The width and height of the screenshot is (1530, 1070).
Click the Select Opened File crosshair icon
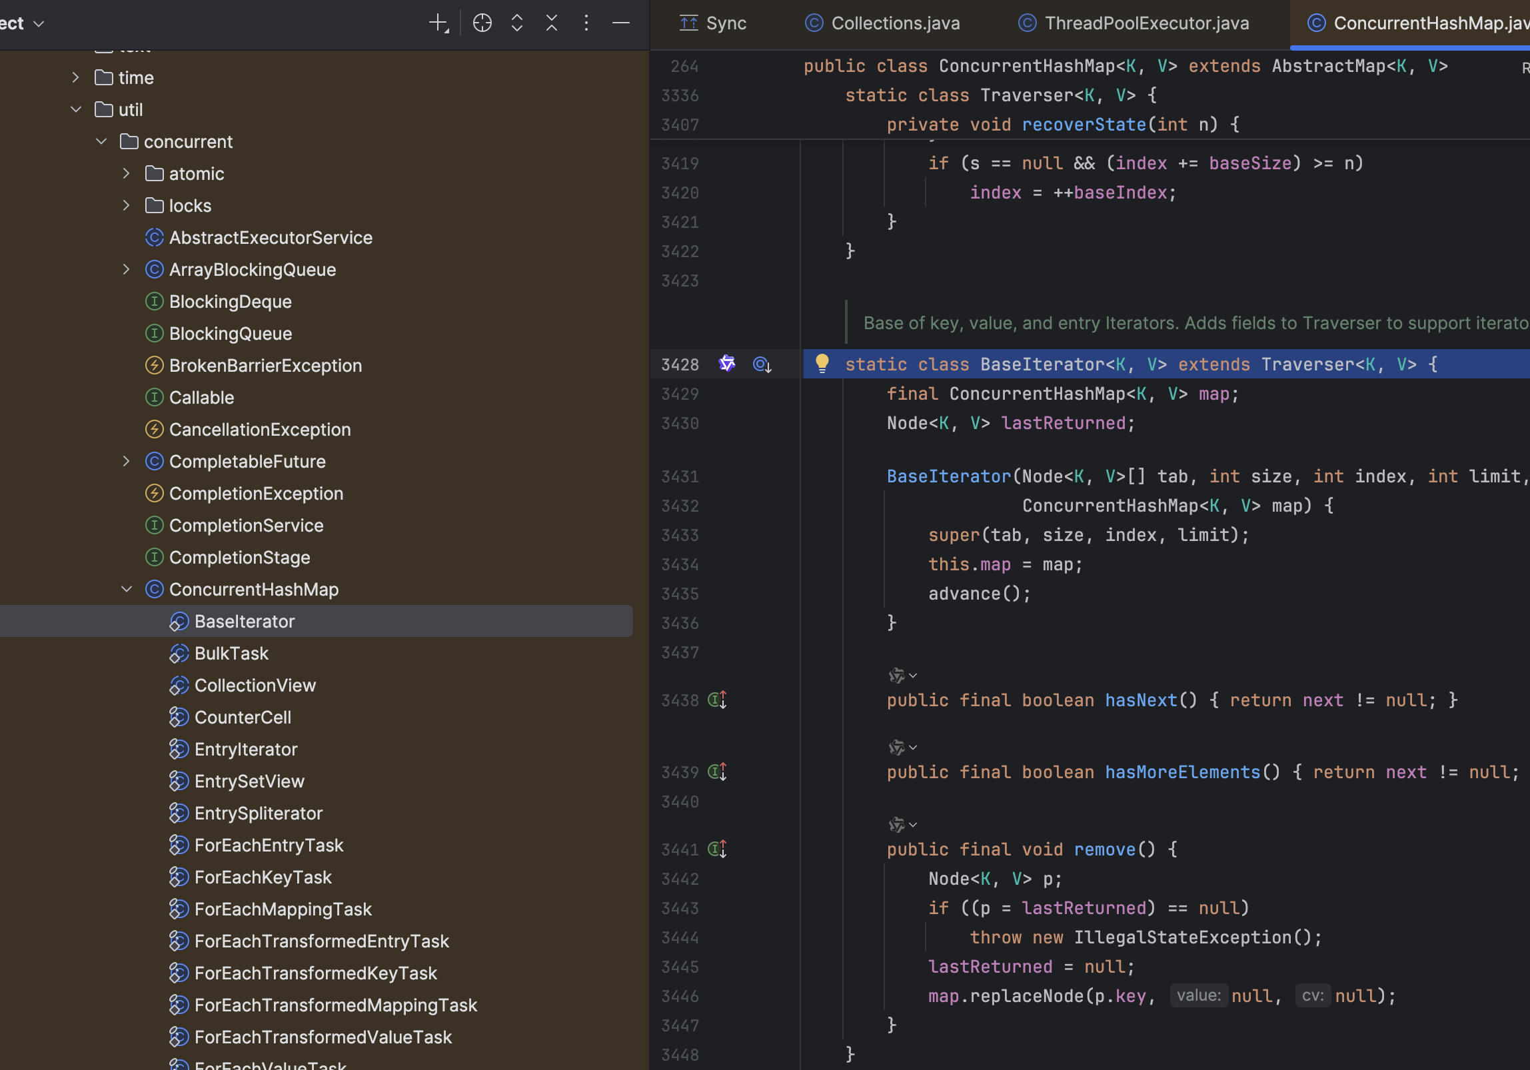click(482, 23)
